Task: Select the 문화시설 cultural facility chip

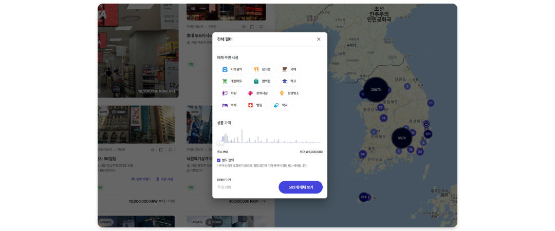Action: tap(257, 93)
